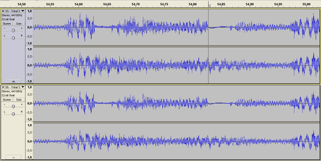The height and width of the screenshot is (161, 321).
Task: Solo the 08 - Tribal S track
Action: click(x=19, y=100)
